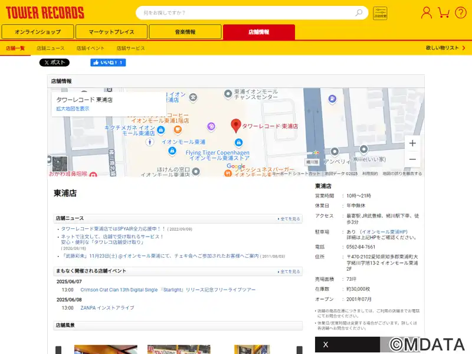Click the red Tower Records map pin
The height and width of the screenshot is (354, 472).
tap(235, 126)
